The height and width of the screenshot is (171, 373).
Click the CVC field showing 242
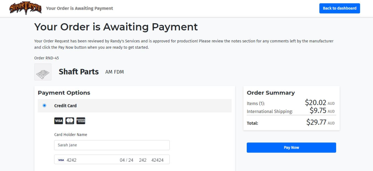[x=143, y=160]
